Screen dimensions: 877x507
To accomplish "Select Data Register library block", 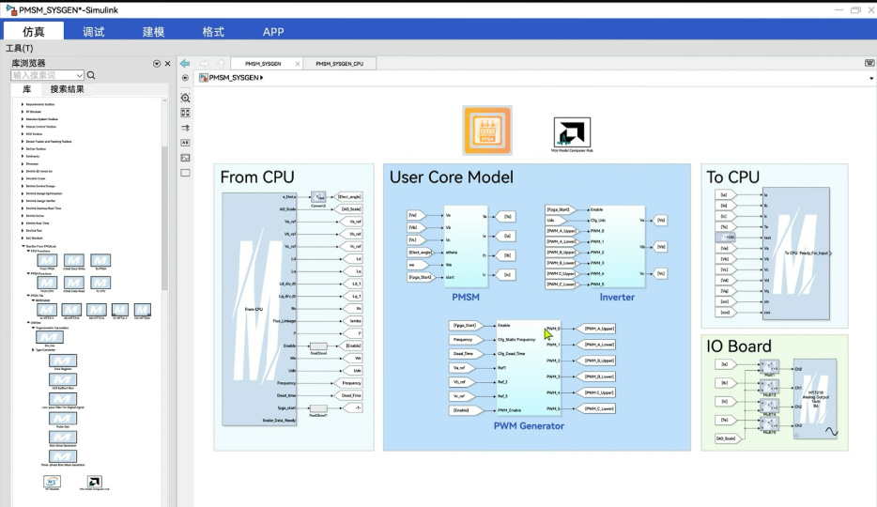I will pos(63,361).
